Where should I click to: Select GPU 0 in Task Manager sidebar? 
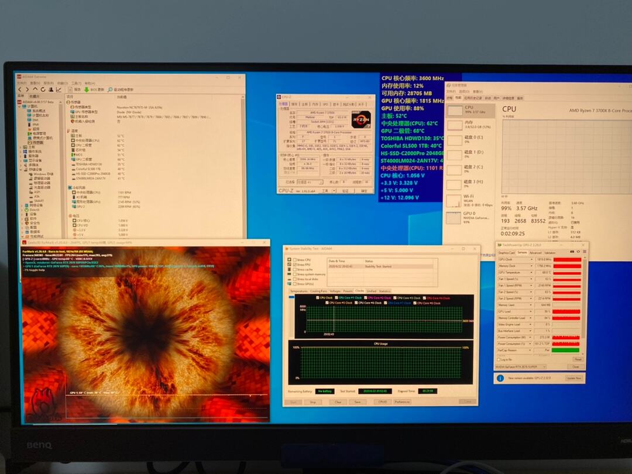click(x=470, y=218)
